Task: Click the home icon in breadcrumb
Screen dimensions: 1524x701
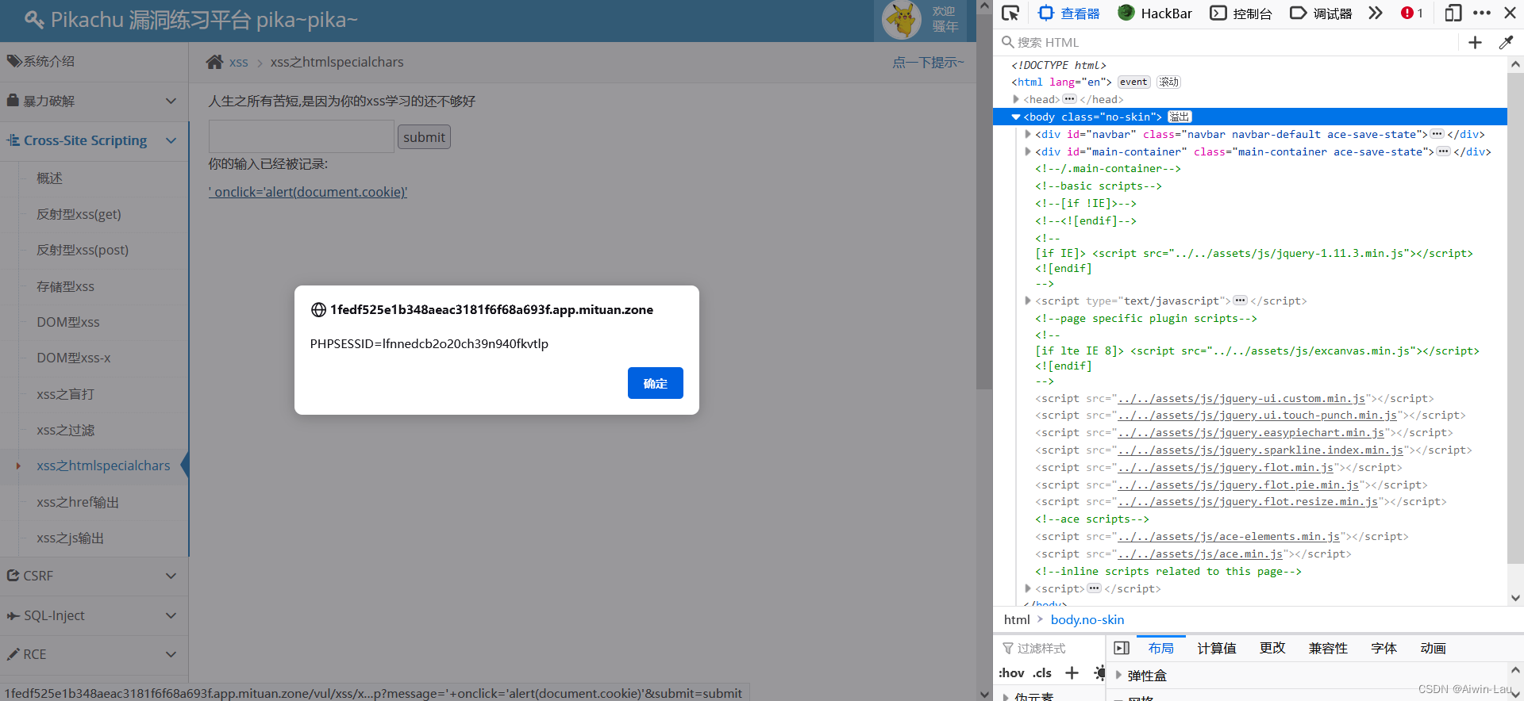Action: point(214,62)
